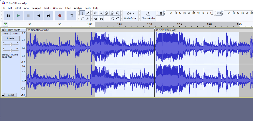The width and height of the screenshot is (253, 121).
Task: Fit selection to width zoom icon
Action: click(x=107, y=13)
